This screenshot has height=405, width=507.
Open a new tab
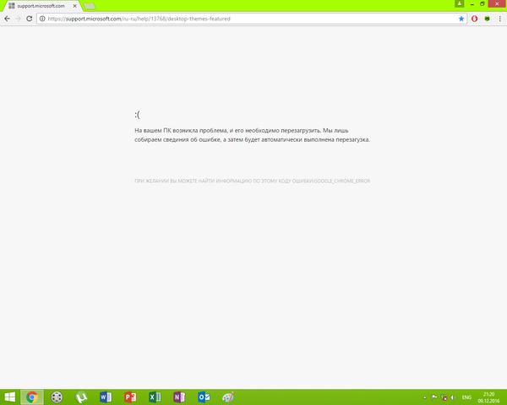pyautogui.click(x=89, y=5)
